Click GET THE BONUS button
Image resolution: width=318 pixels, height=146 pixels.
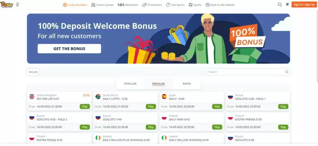[69, 49]
